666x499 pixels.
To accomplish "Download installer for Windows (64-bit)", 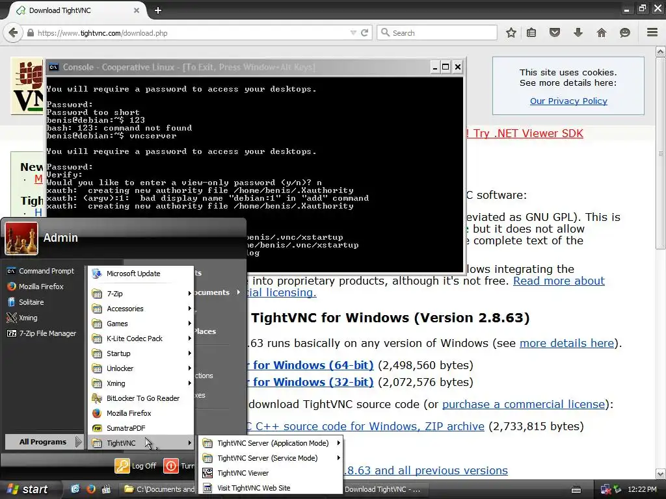I will pos(310,365).
